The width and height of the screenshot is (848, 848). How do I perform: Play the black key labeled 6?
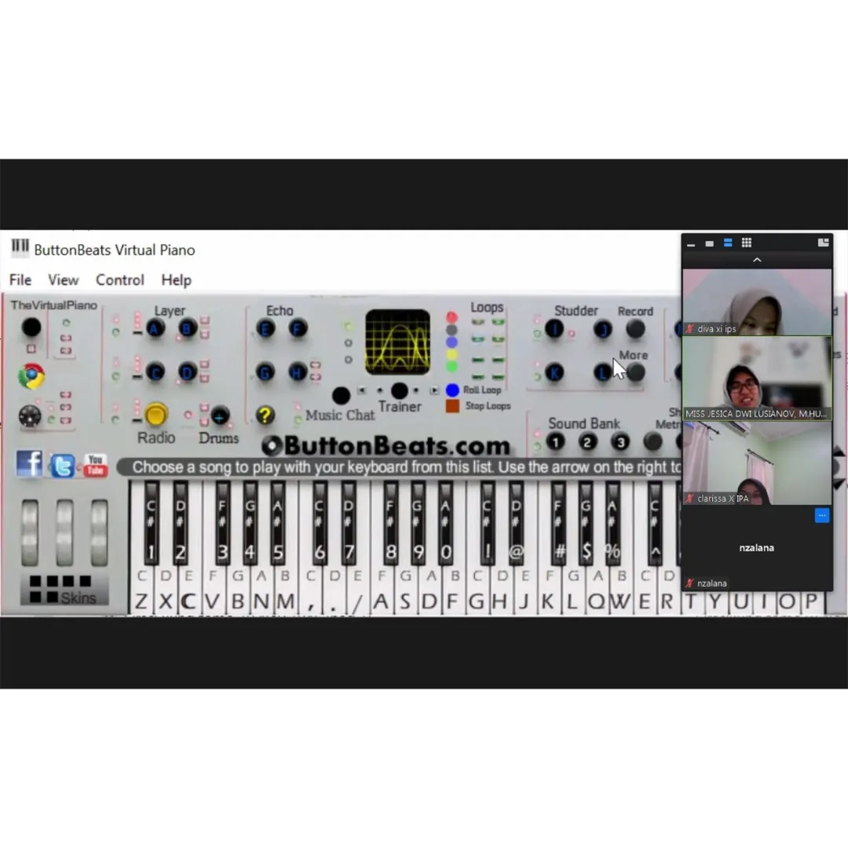click(320, 524)
